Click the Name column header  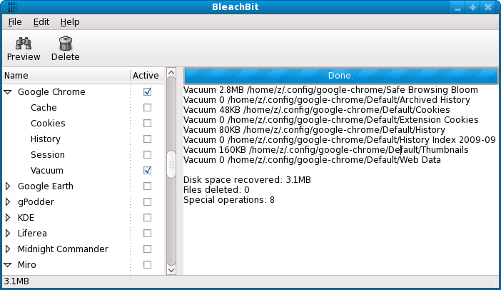point(64,75)
